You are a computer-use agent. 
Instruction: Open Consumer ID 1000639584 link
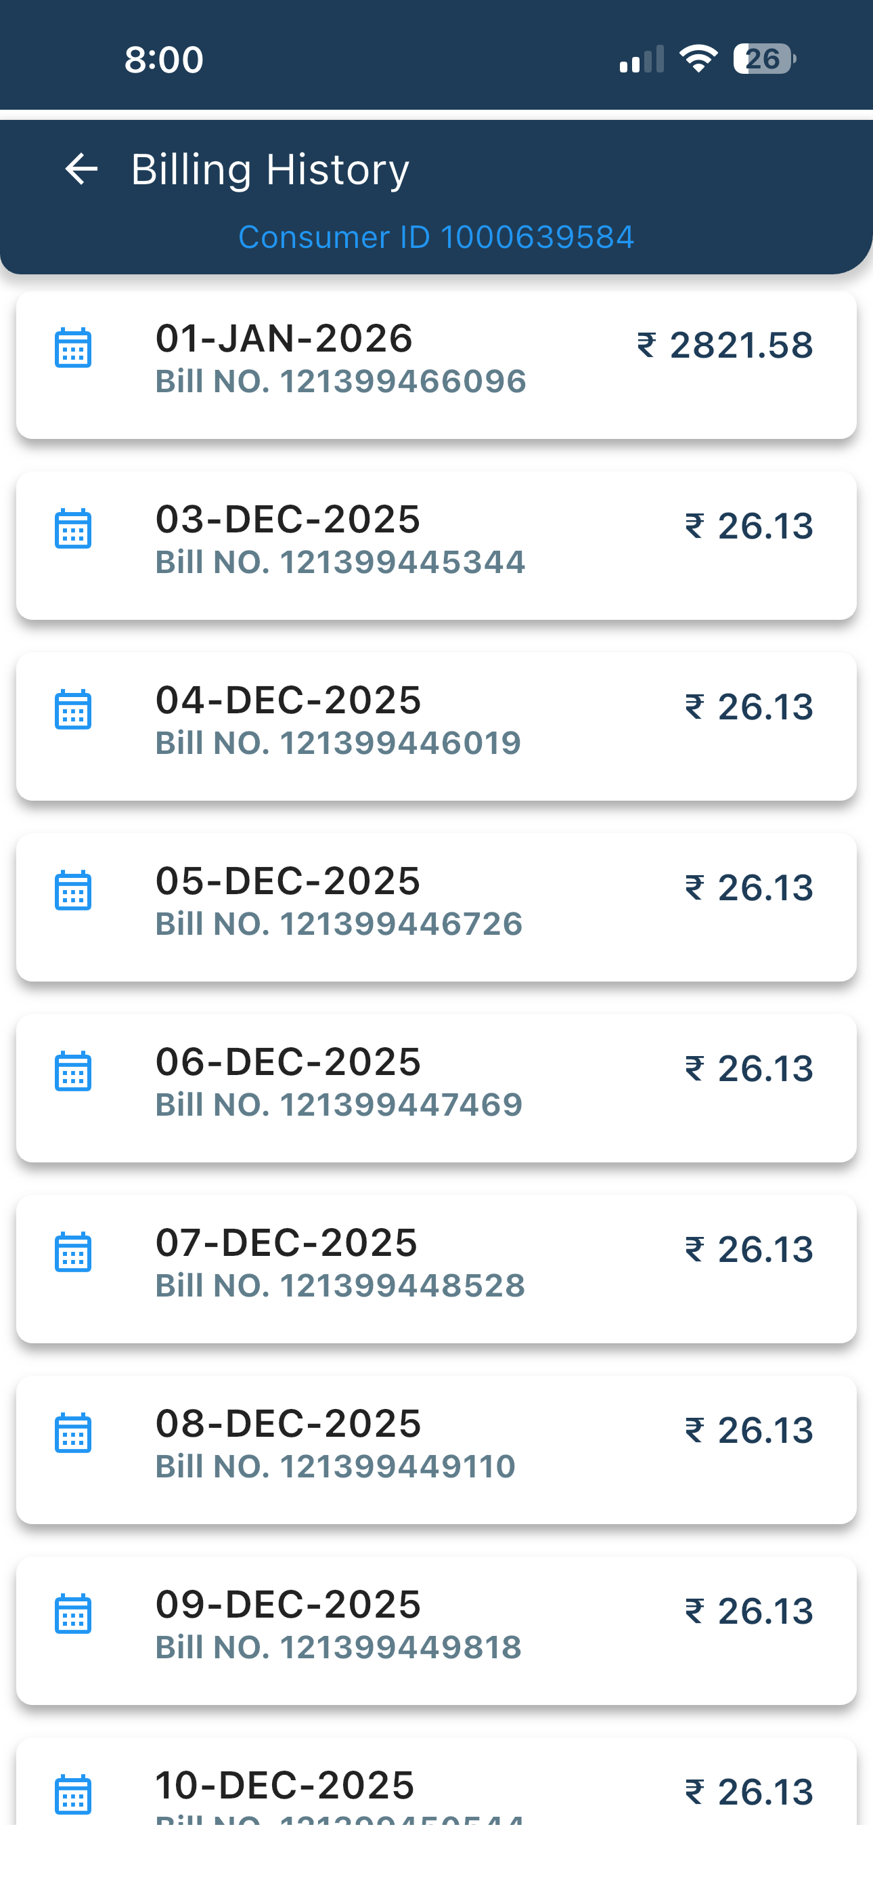[436, 237]
